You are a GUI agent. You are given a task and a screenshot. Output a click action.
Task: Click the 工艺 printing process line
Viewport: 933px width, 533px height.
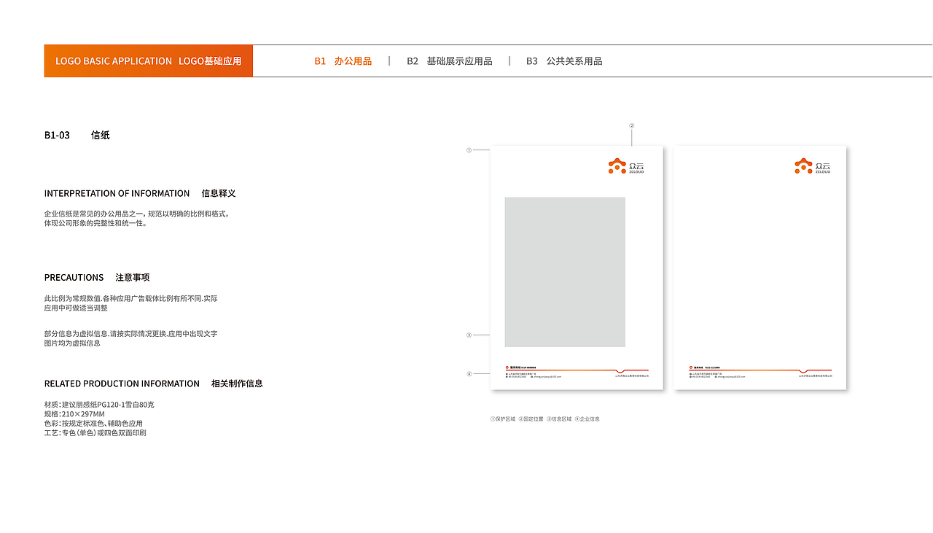tap(95, 433)
